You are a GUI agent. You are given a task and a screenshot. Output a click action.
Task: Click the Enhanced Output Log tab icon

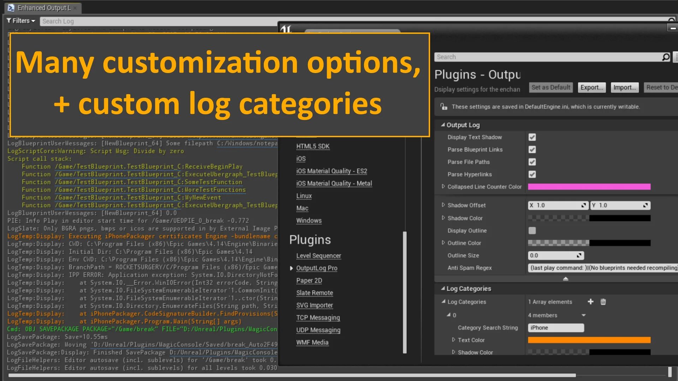click(11, 8)
